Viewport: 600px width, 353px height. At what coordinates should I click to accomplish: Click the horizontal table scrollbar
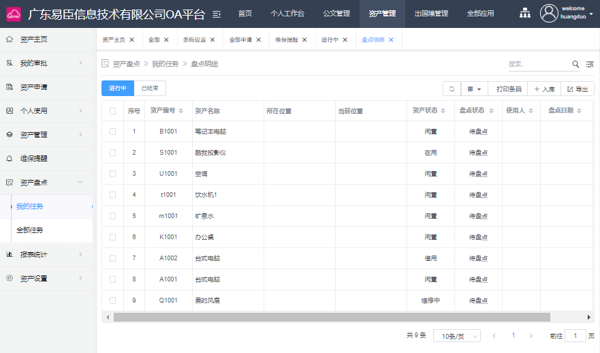pyautogui.click(x=331, y=317)
